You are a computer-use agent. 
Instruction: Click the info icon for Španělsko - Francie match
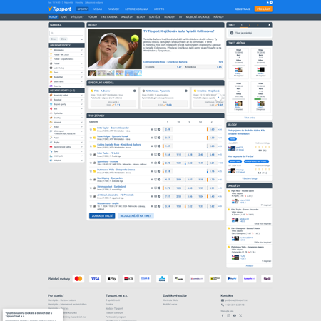159,163
